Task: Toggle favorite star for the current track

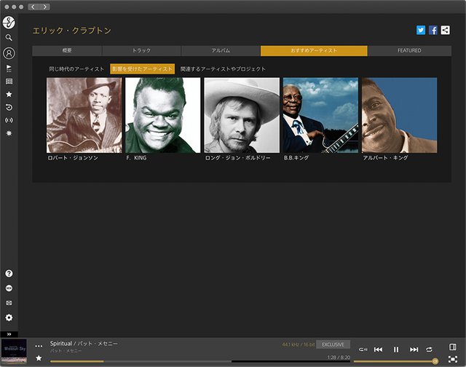Action: [39, 358]
